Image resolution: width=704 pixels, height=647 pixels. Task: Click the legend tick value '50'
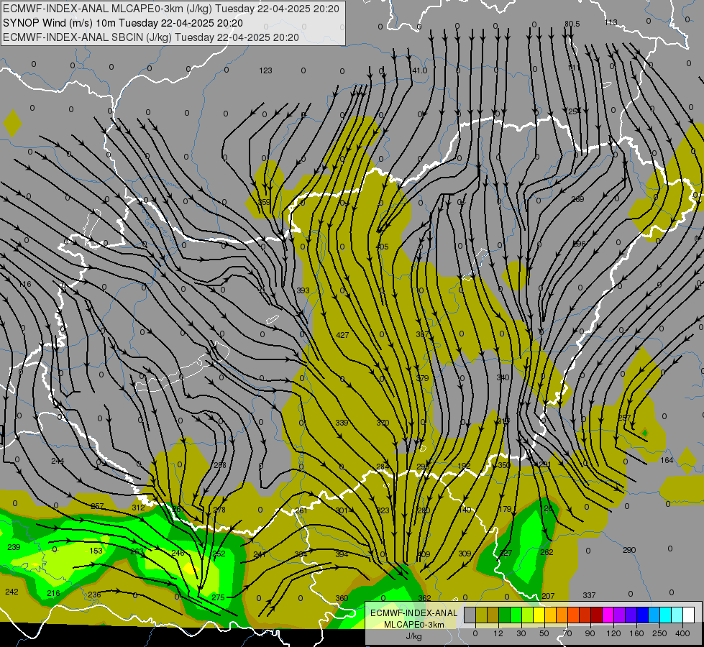click(544, 633)
